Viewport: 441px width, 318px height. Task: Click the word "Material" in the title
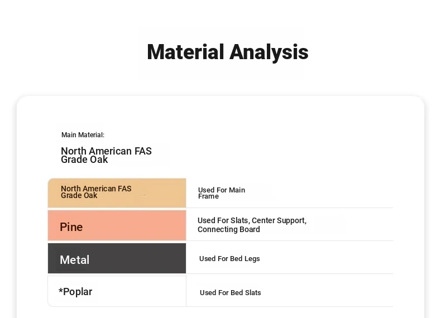tap(185, 52)
